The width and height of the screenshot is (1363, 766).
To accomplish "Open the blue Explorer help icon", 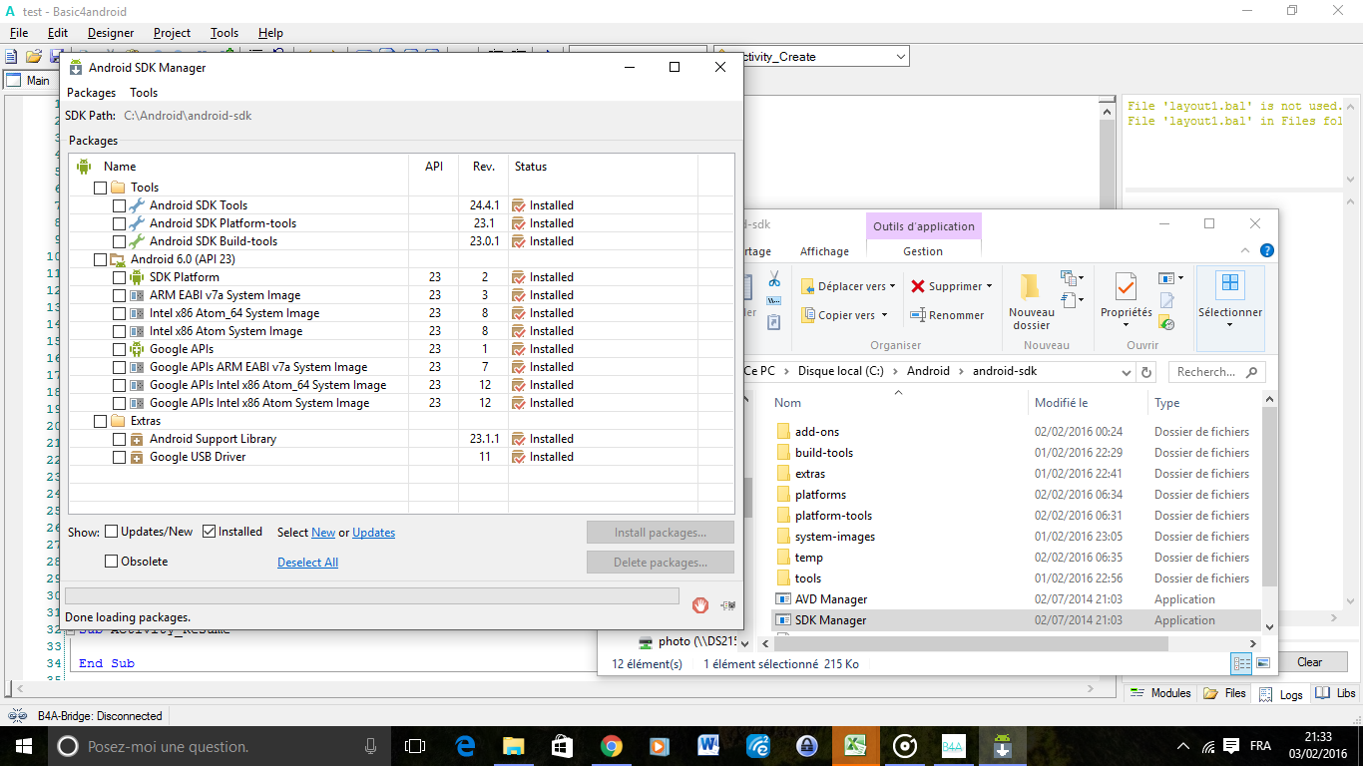I will click(x=1266, y=251).
